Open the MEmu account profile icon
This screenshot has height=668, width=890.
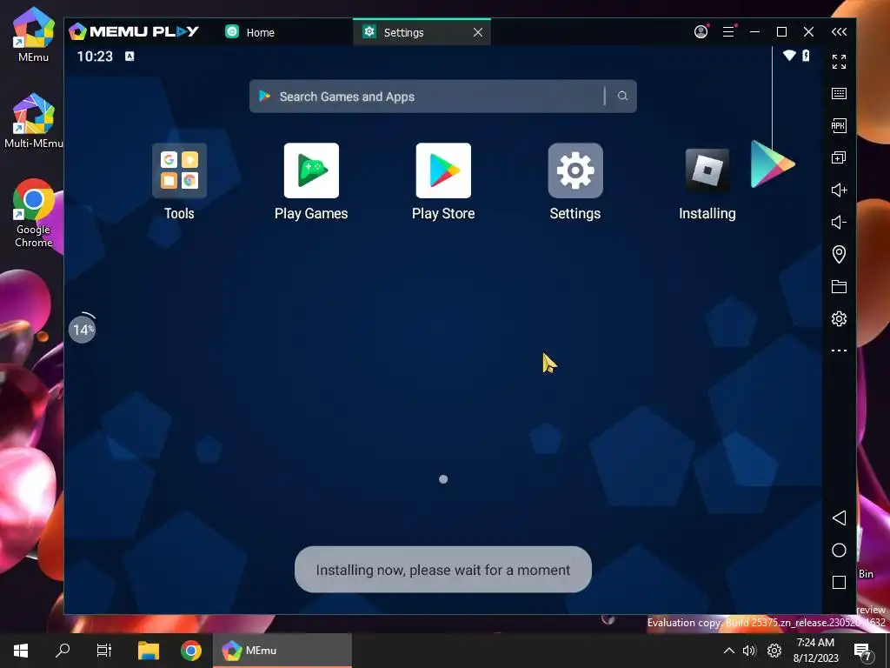701,32
